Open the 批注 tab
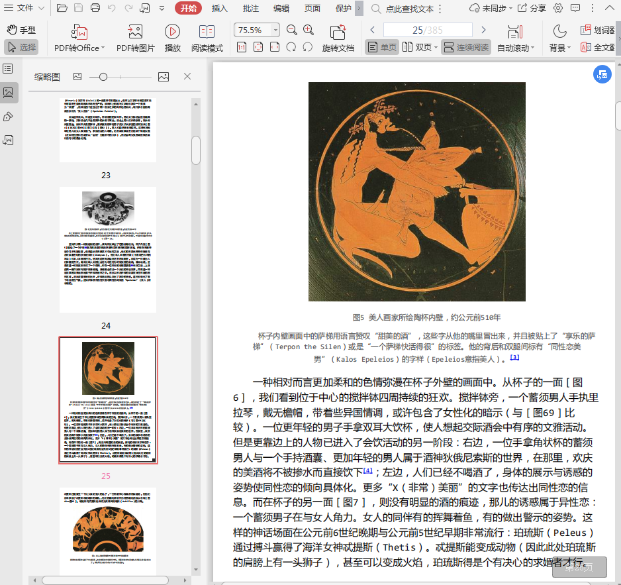Screen dimensions: 621x585 250,8
